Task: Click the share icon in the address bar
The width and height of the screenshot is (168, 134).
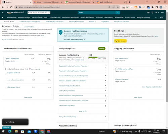Action: (114, 7)
